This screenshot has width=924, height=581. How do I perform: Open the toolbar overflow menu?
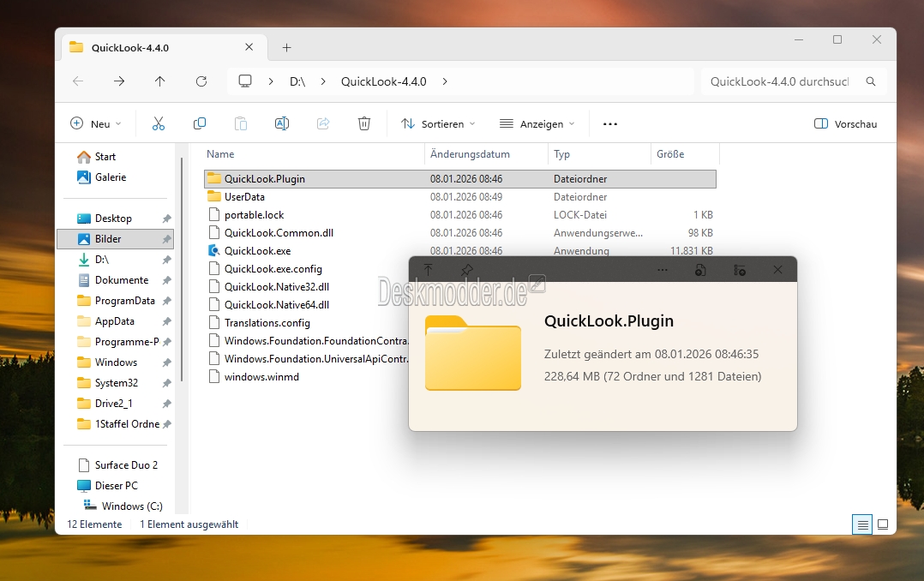point(610,124)
